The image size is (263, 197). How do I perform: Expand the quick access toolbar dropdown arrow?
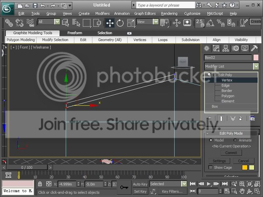[70, 6]
